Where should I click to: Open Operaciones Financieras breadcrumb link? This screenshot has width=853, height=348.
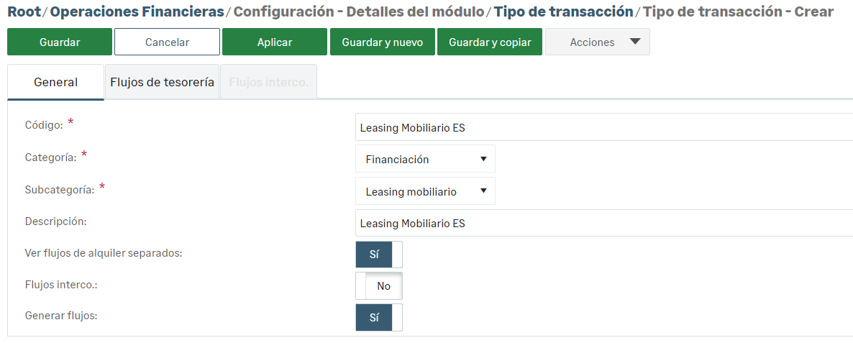click(x=137, y=12)
